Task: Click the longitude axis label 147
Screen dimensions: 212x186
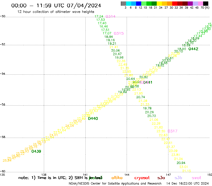Action: (168, 175)
